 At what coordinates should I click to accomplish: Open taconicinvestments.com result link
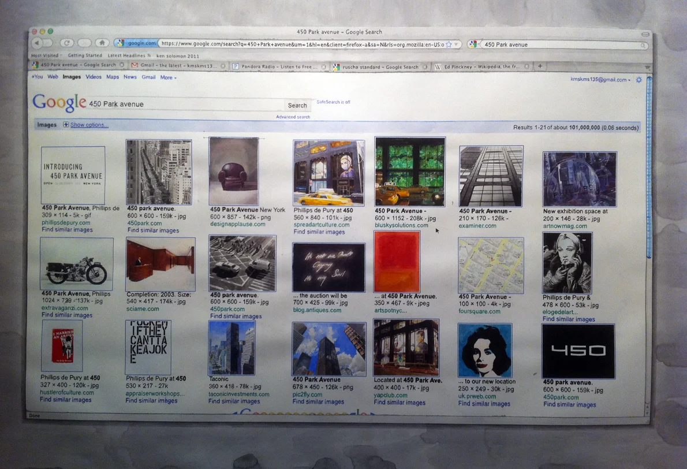coord(239,394)
